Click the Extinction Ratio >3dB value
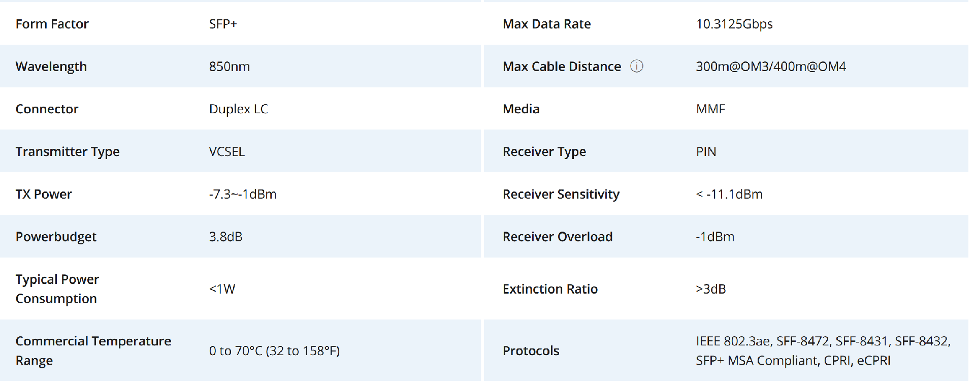The height and width of the screenshot is (383, 975). (711, 289)
